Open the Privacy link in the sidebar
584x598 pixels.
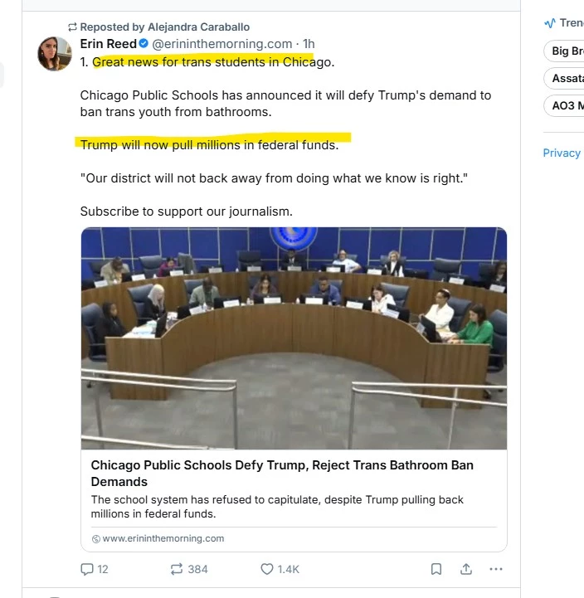(x=562, y=153)
